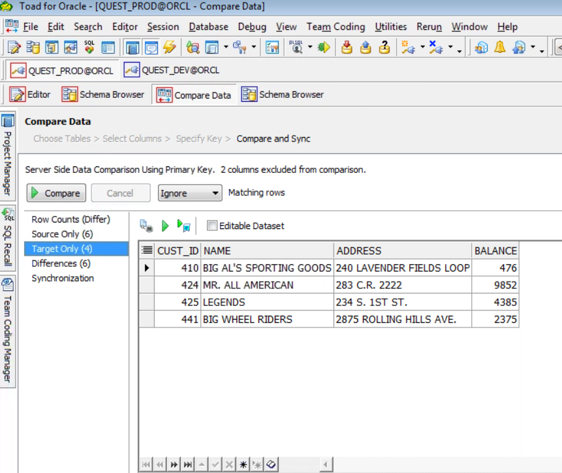Click the Rollback icon with blue up arrow

[x=366, y=47]
